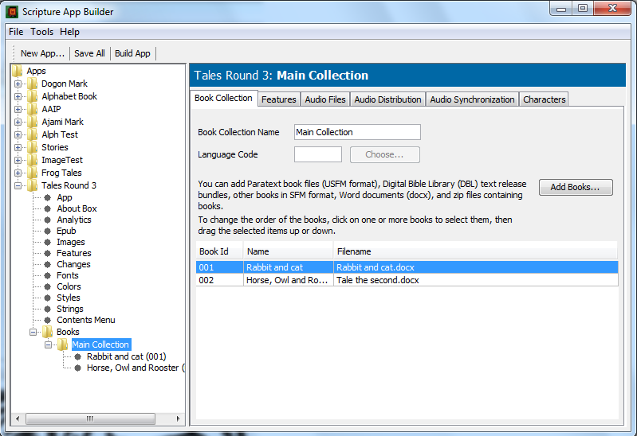The width and height of the screenshot is (637, 436).
Task: Select the Apps root folder icon
Action: pyautogui.click(x=18, y=71)
